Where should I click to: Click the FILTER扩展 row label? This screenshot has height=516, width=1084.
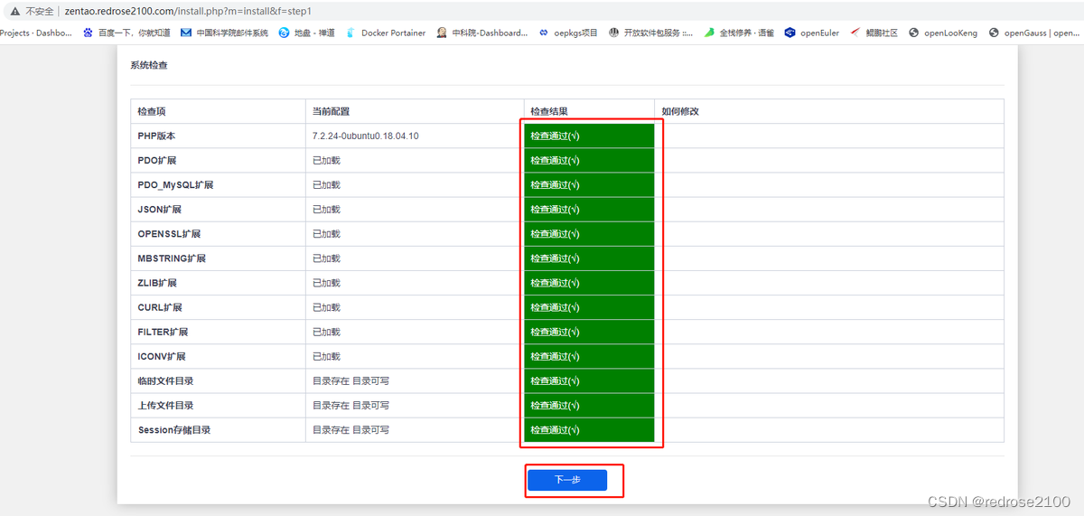pyautogui.click(x=163, y=332)
